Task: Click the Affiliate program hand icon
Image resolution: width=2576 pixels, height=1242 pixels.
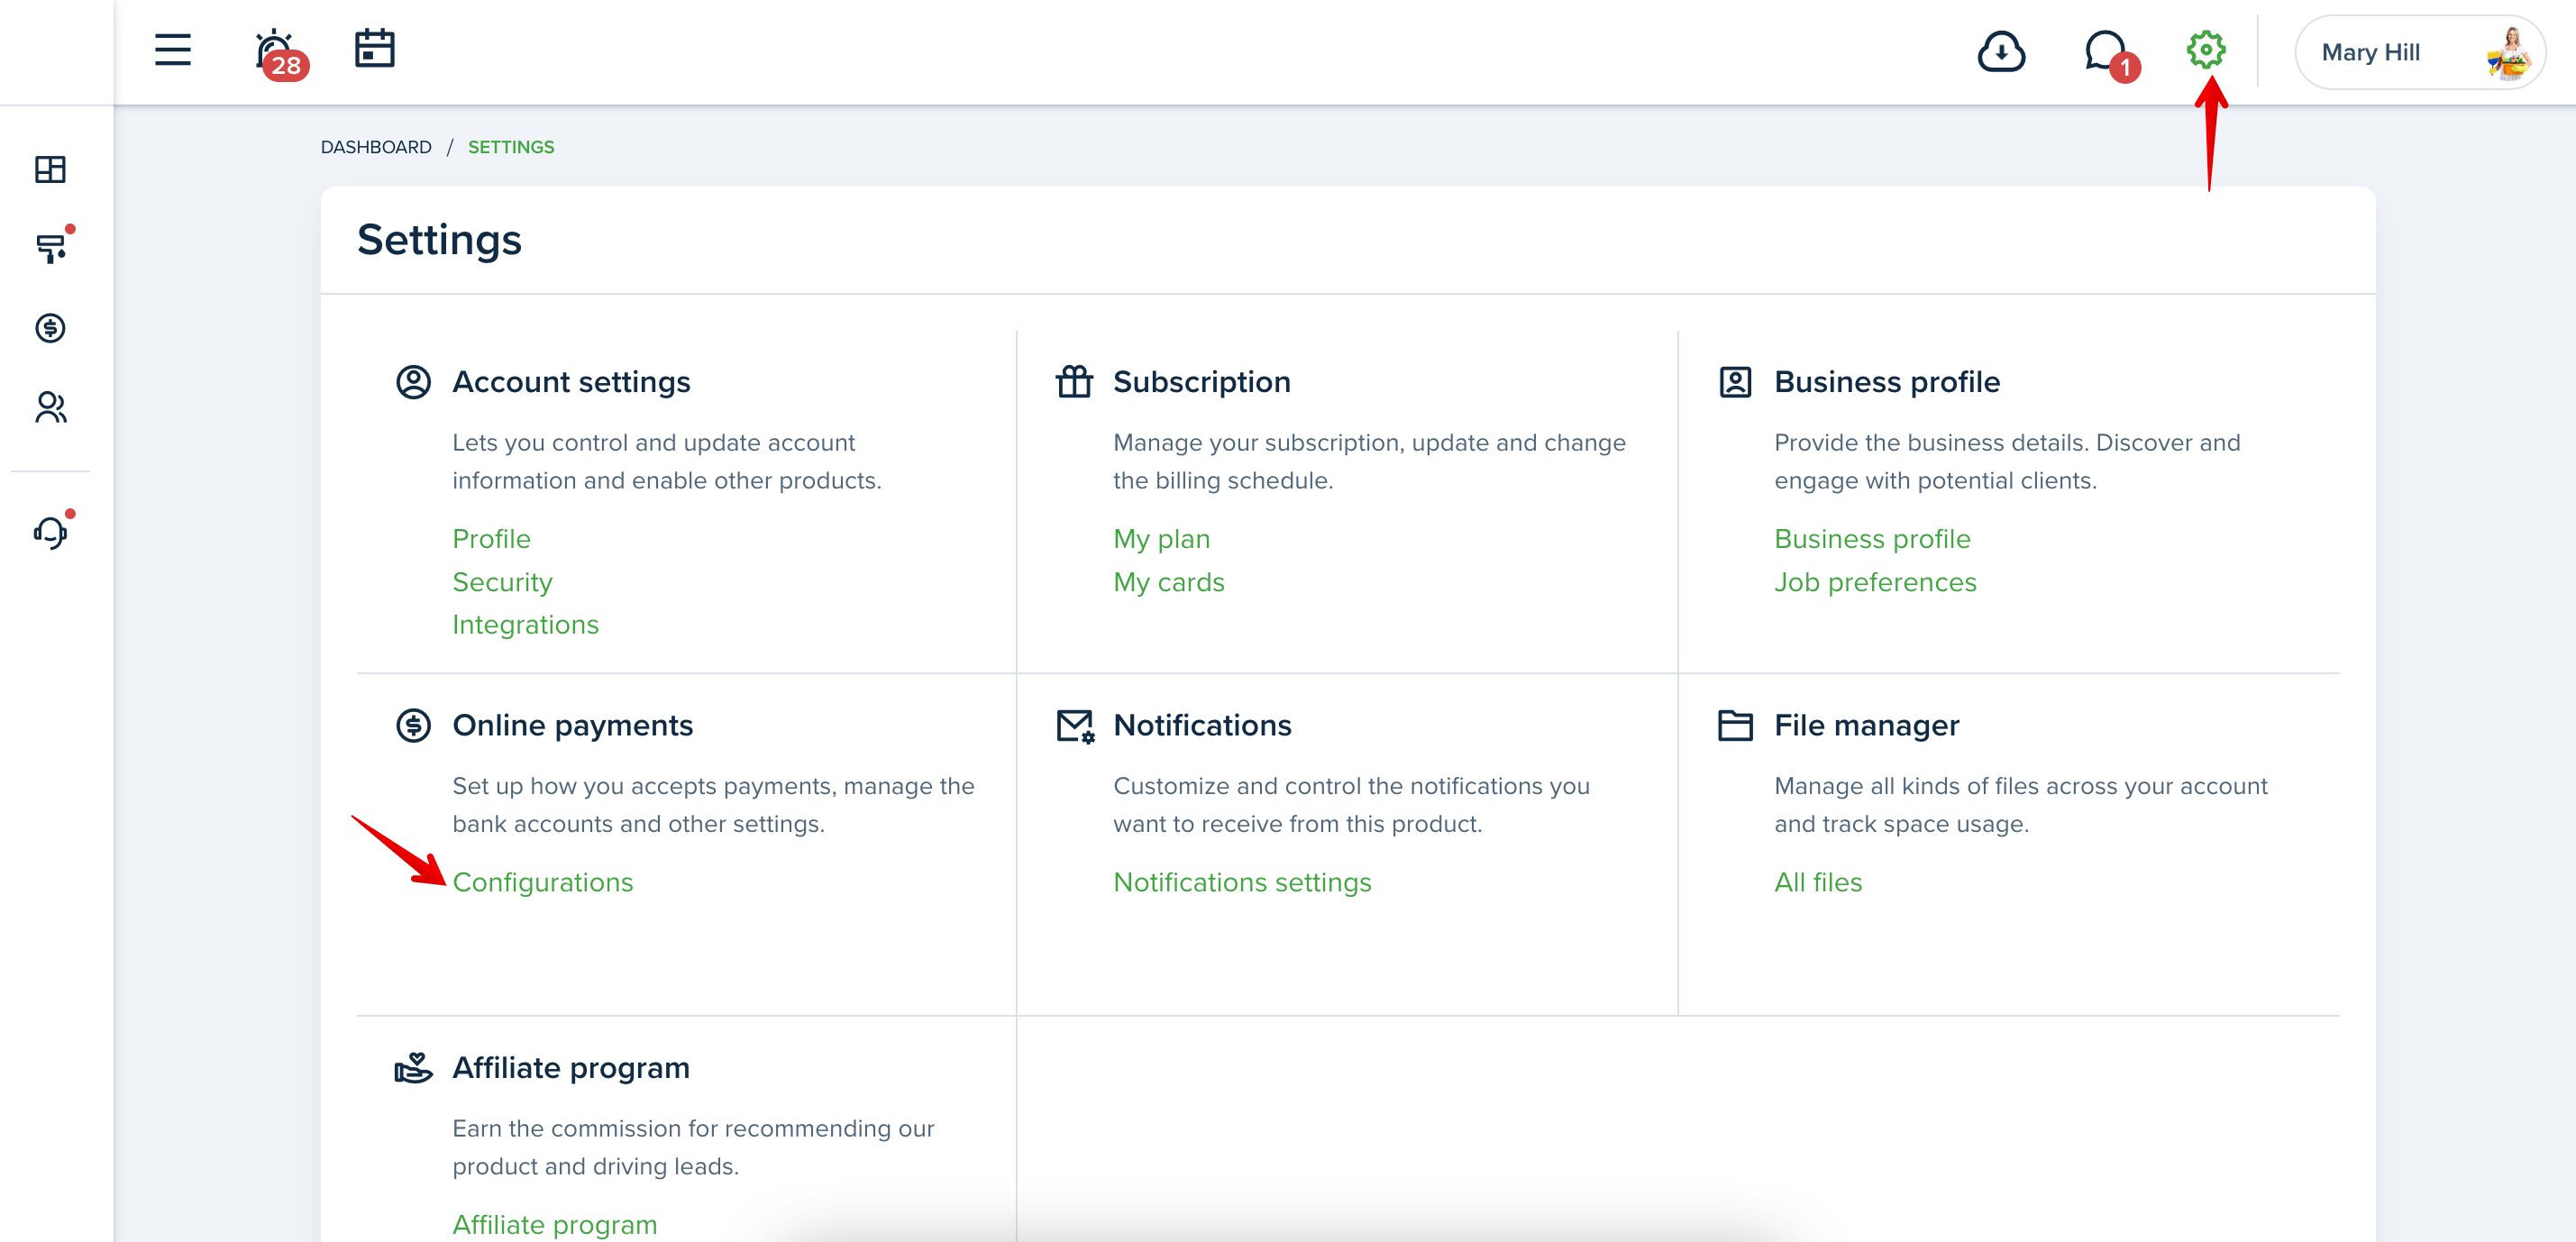Action: tap(413, 1067)
